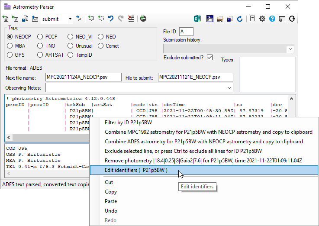The image size is (319, 226).
Task: Open the folder with blue image icon
Action: (x=230, y=19)
